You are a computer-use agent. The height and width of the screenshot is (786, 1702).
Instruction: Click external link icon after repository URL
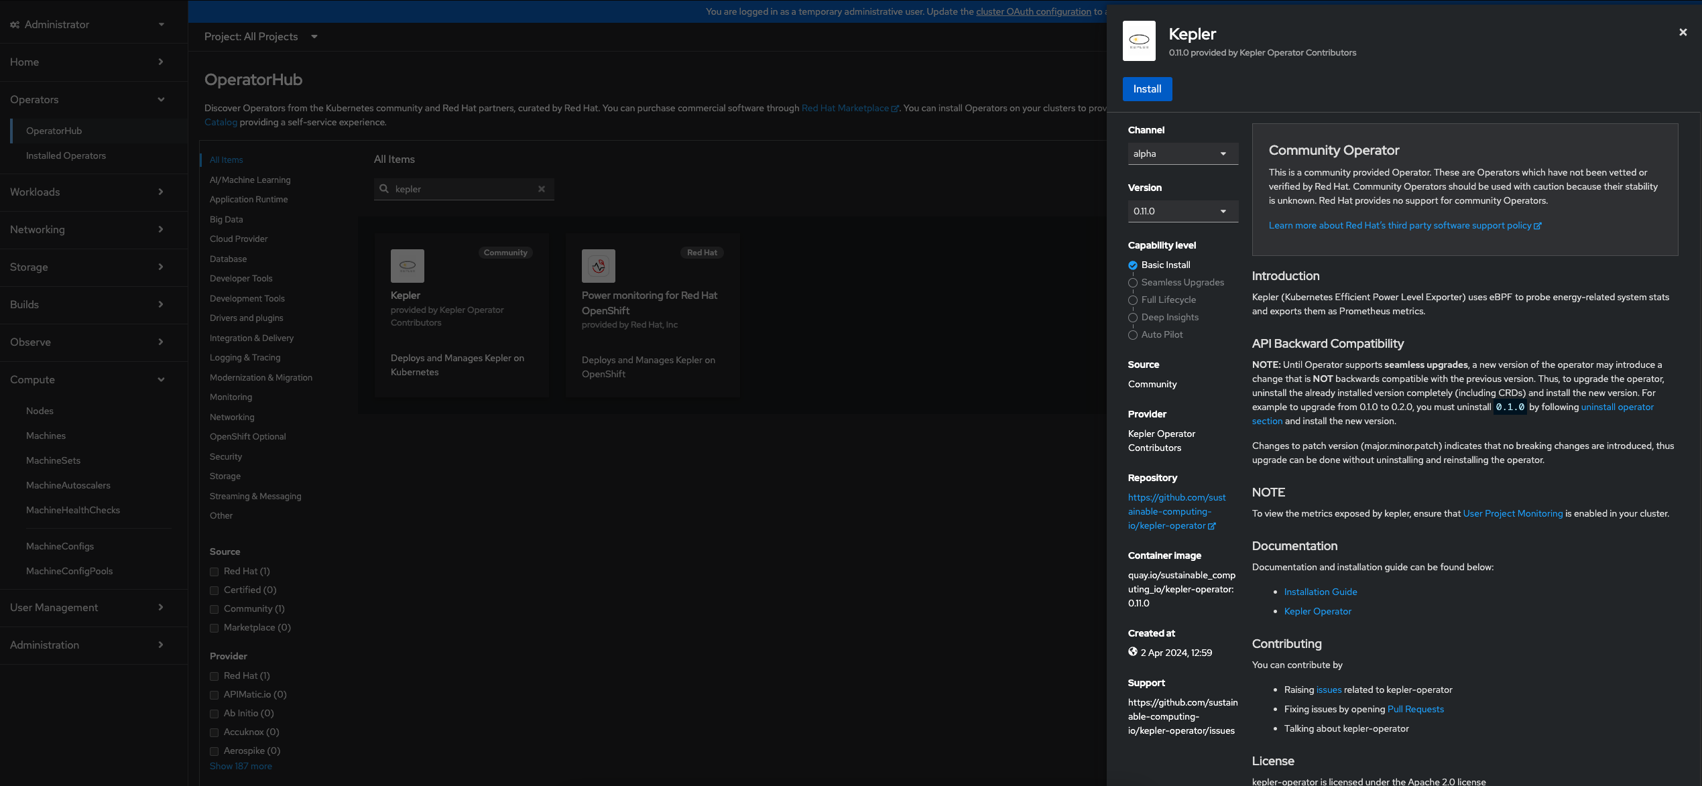[1212, 526]
